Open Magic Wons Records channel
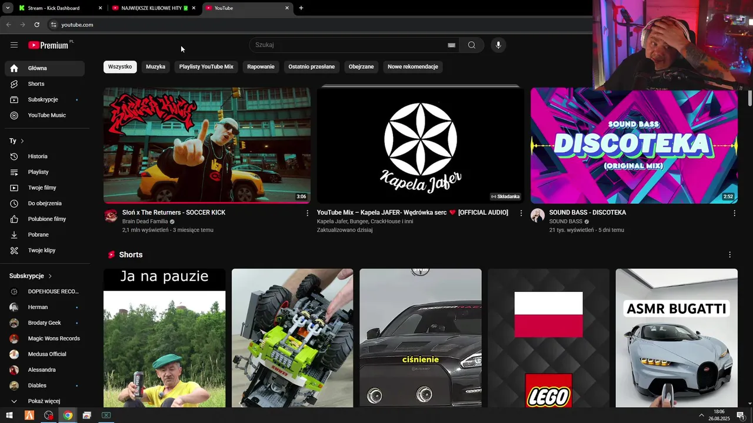This screenshot has width=753, height=423. (x=45, y=338)
